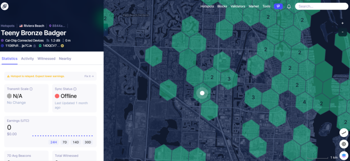Select the 7D earnings range
This screenshot has height=161, width=350.
pos(65,142)
